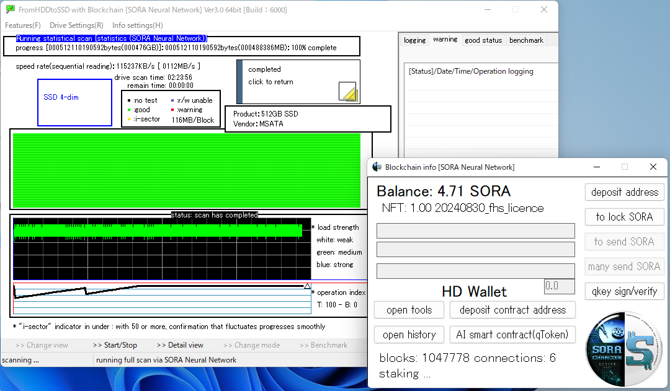Image resolution: width=670 pixels, height=391 pixels.
Task: Click the green sector scan map
Action: click(187, 170)
